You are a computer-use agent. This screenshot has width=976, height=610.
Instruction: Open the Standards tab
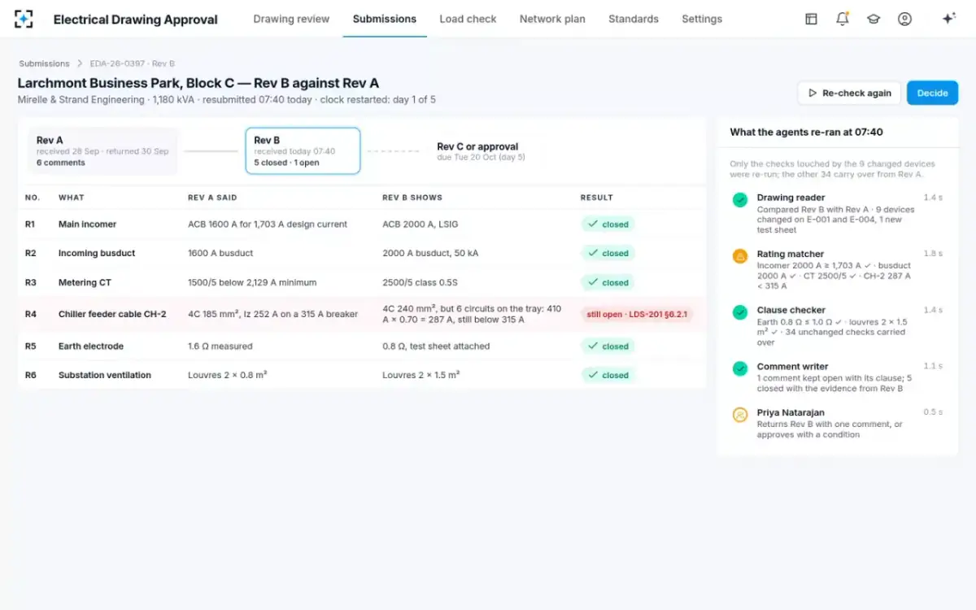[634, 19]
